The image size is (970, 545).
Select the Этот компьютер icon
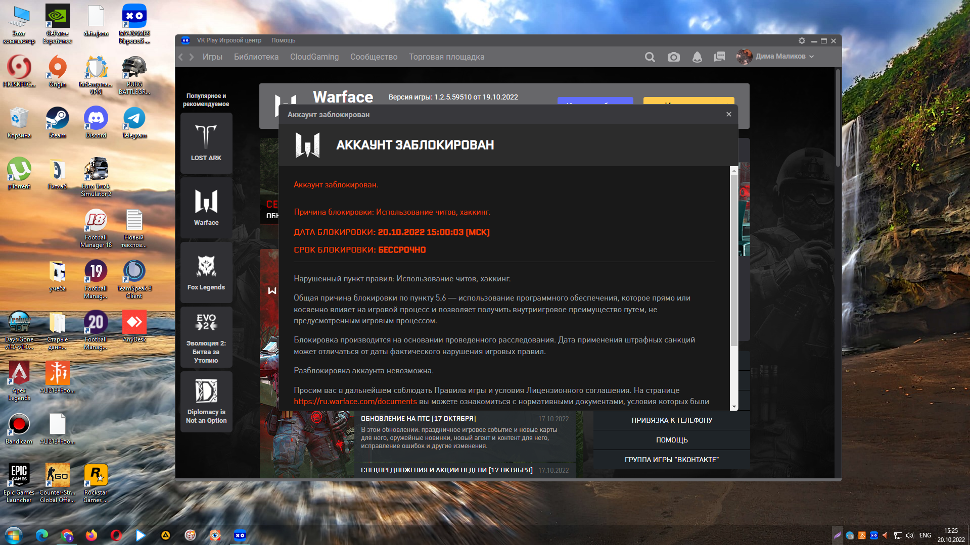(x=19, y=24)
